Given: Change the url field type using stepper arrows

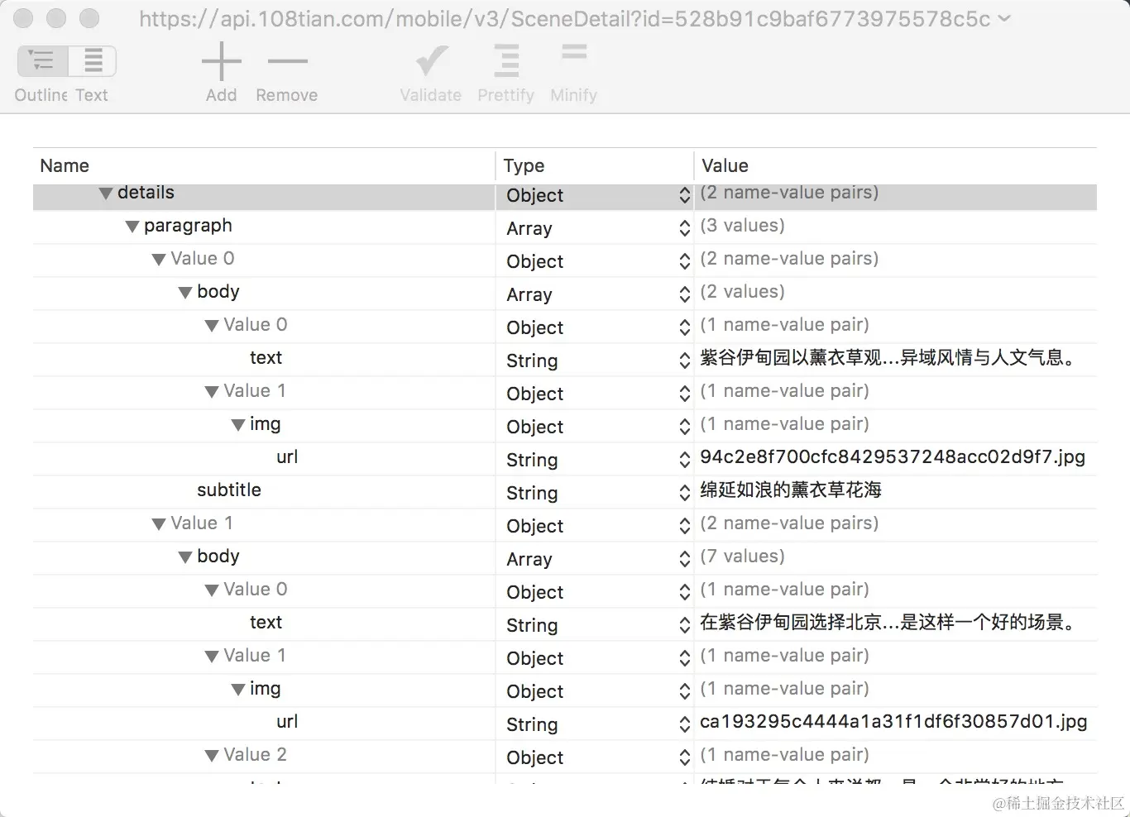Looking at the screenshot, I should pyautogui.click(x=684, y=460).
